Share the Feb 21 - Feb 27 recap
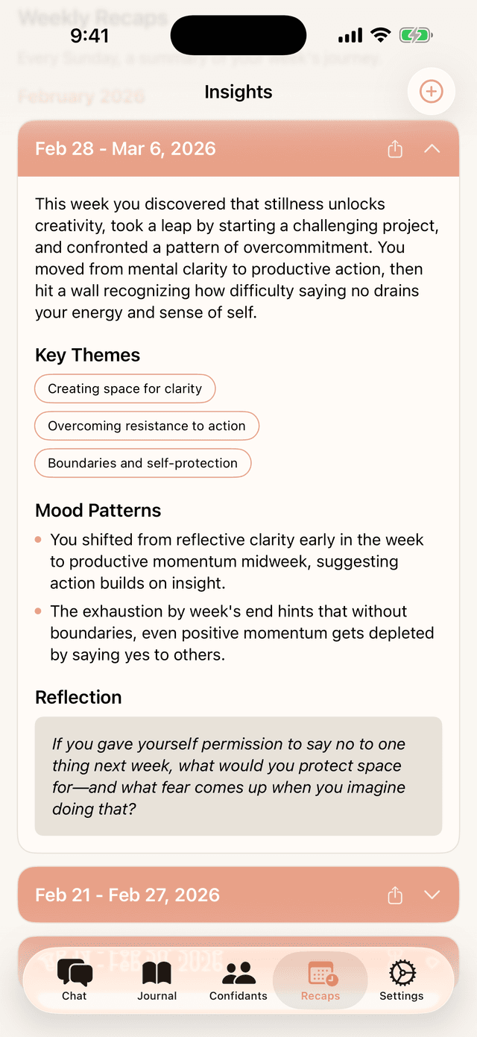477x1037 pixels. click(395, 895)
